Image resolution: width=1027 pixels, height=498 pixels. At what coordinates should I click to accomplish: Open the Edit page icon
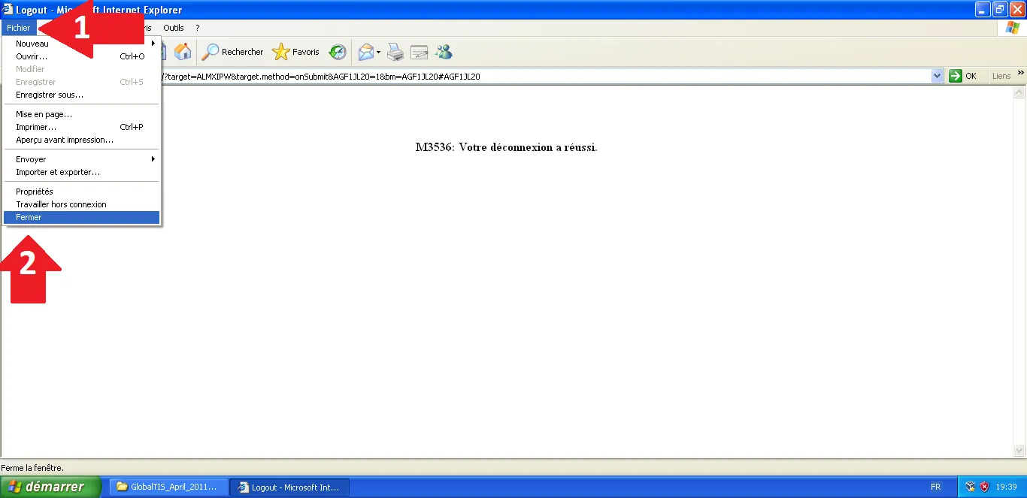(x=419, y=52)
